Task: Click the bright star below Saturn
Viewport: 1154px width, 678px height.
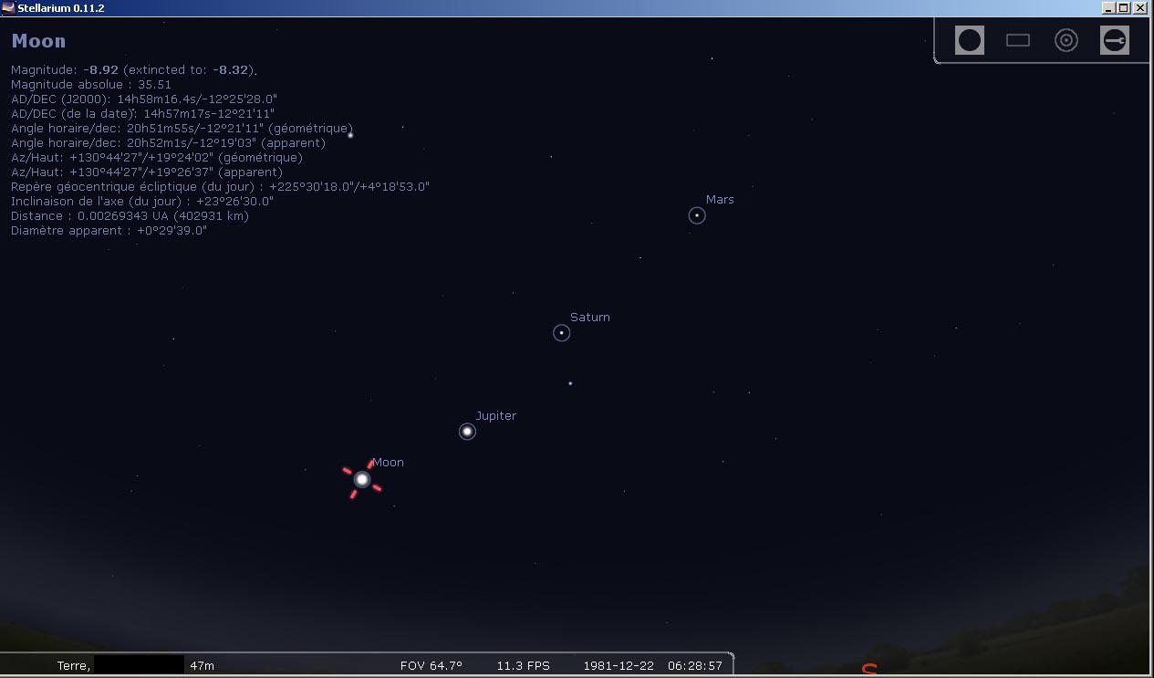Action: (x=570, y=383)
